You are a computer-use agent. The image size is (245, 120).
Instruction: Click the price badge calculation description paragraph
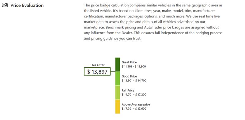coord(153,22)
